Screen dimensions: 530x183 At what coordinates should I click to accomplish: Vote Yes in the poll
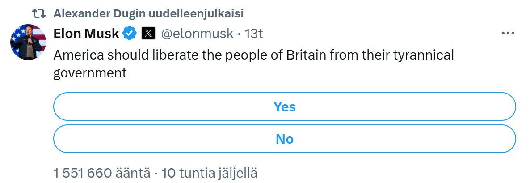pyautogui.click(x=285, y=106)
